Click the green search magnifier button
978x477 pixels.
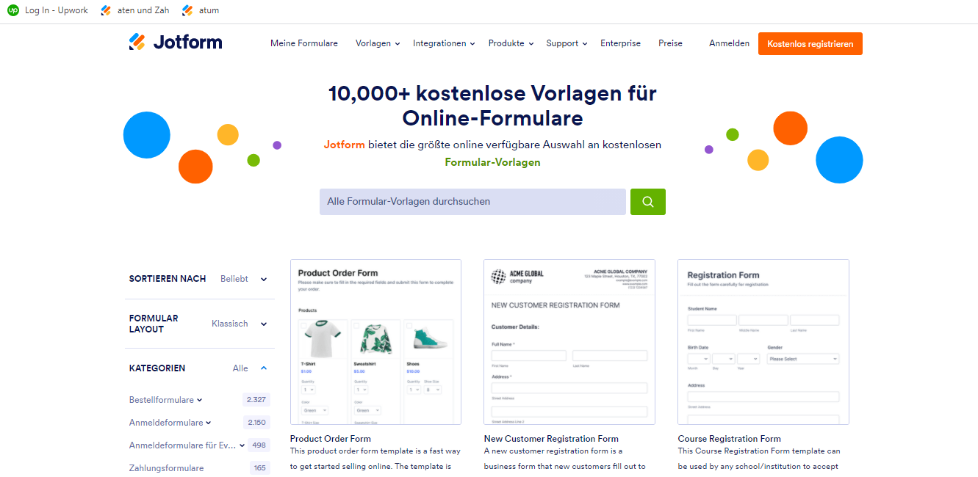point(647,202)
